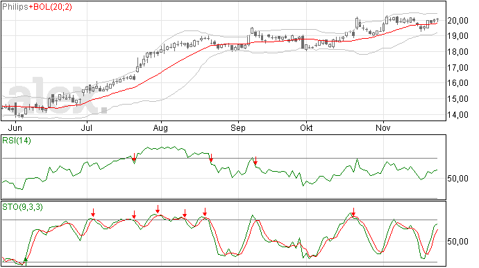This screenshot has width=479, height=268.
Task: Click the 18,00 price axis label
Action: 457,52
